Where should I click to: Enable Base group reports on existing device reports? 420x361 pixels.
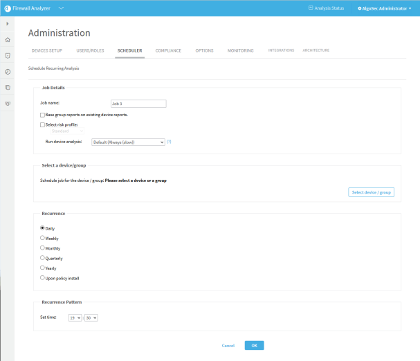43,115
